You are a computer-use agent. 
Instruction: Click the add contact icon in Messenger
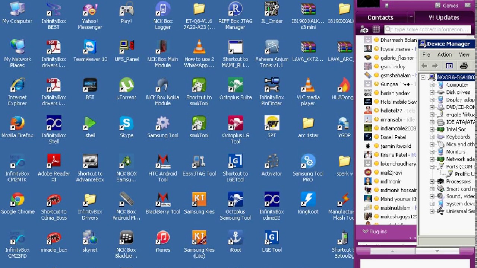(x=364, y=29)
